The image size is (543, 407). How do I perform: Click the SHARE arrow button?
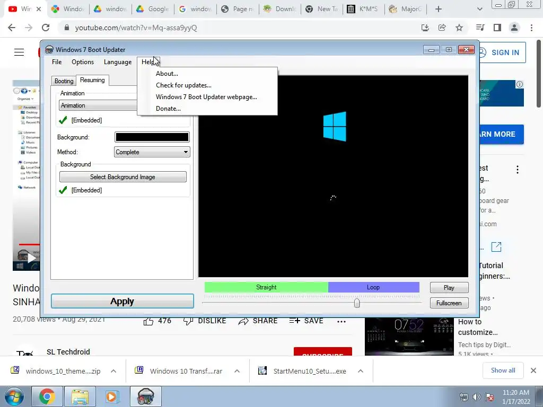(x=258, y=321)
